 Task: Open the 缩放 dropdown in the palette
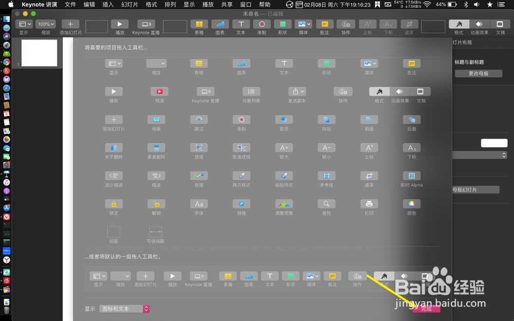(156, 64)
